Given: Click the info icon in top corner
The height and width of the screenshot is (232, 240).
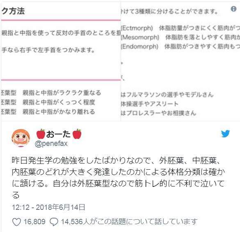Looking at the screenshot, I should (x=233, y=9).
